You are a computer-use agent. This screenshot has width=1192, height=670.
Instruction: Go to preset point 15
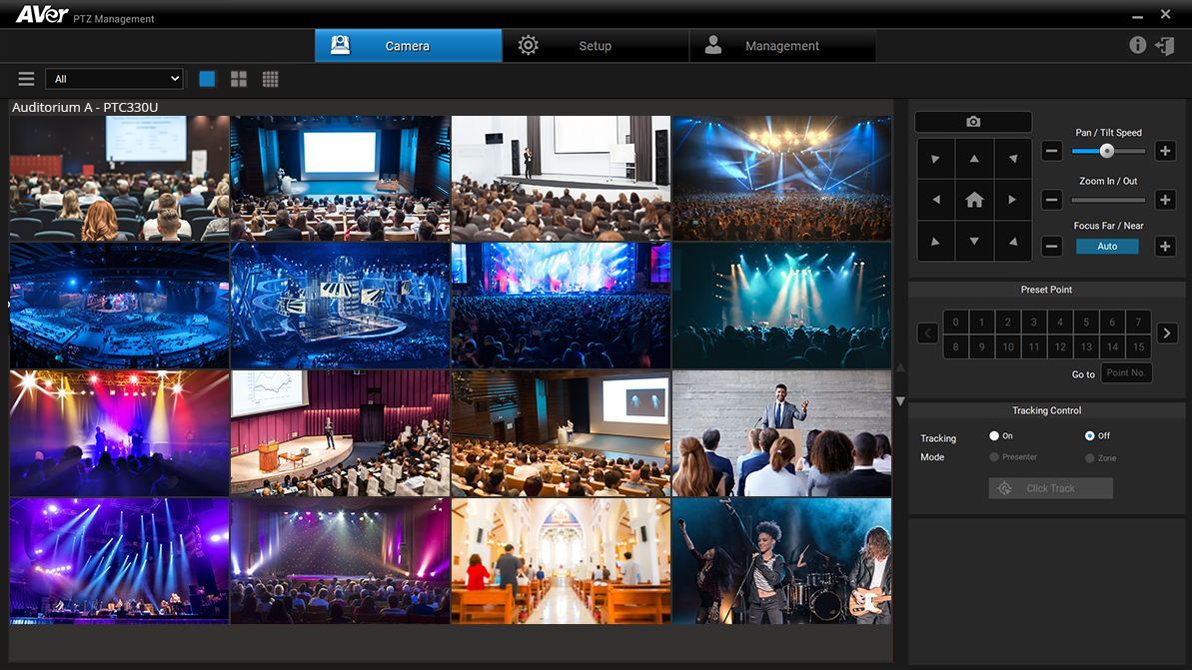click(1139, 347)
